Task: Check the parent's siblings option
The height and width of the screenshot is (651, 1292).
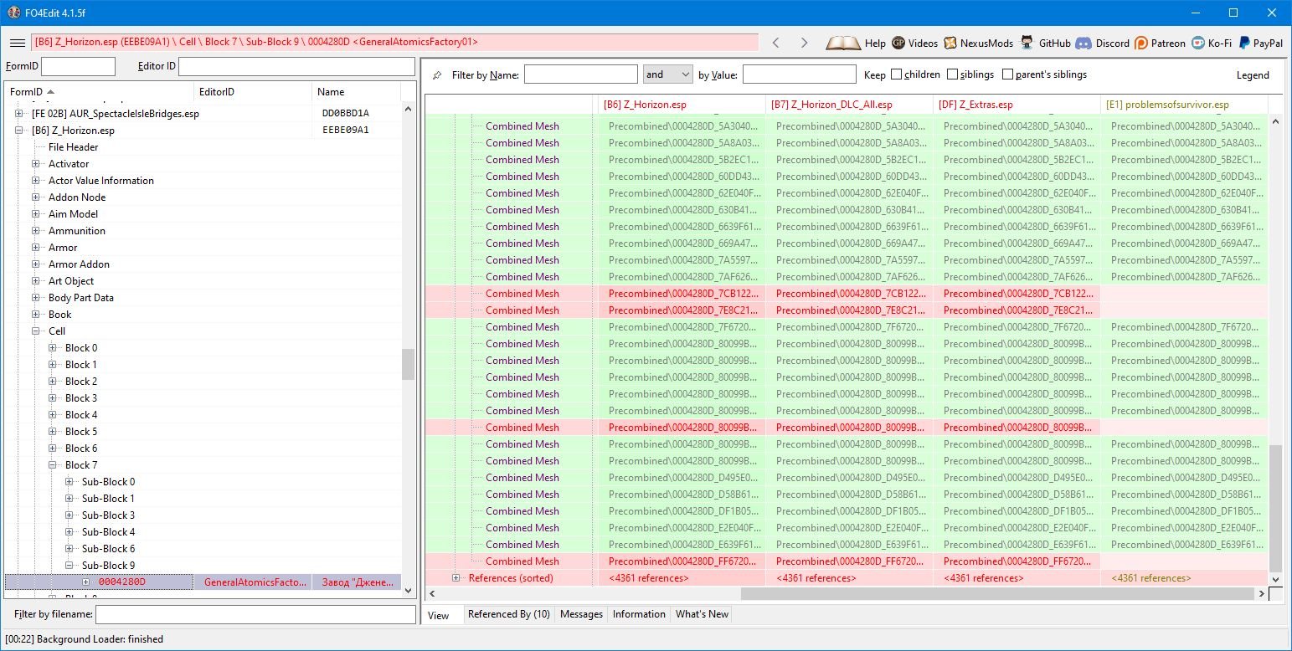Action: coord(1007,74)
